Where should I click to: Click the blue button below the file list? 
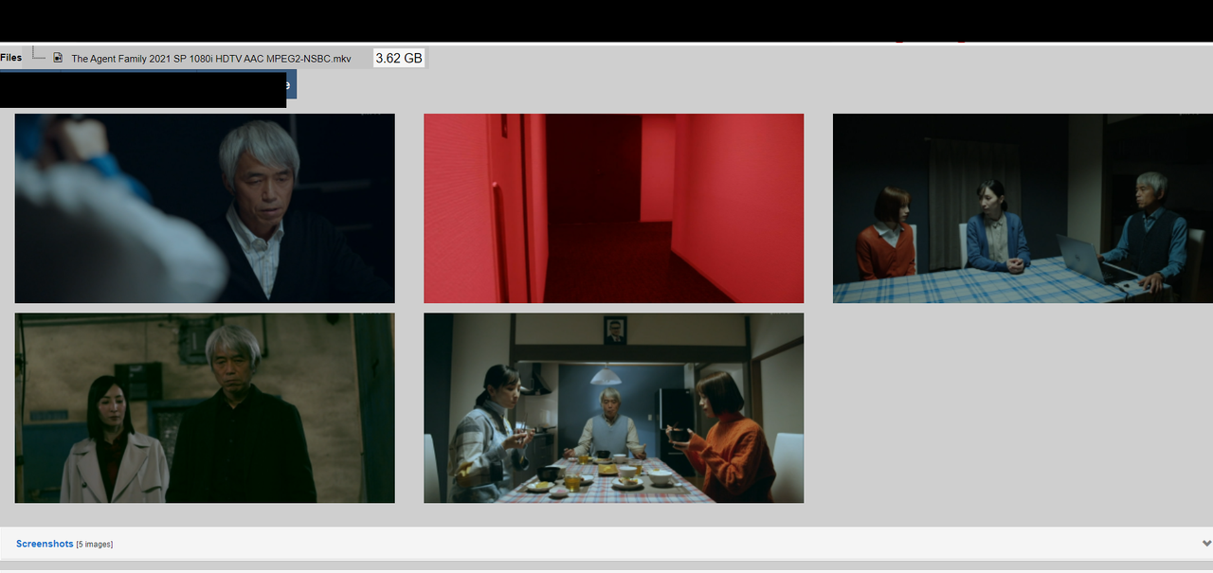[291, 84]
